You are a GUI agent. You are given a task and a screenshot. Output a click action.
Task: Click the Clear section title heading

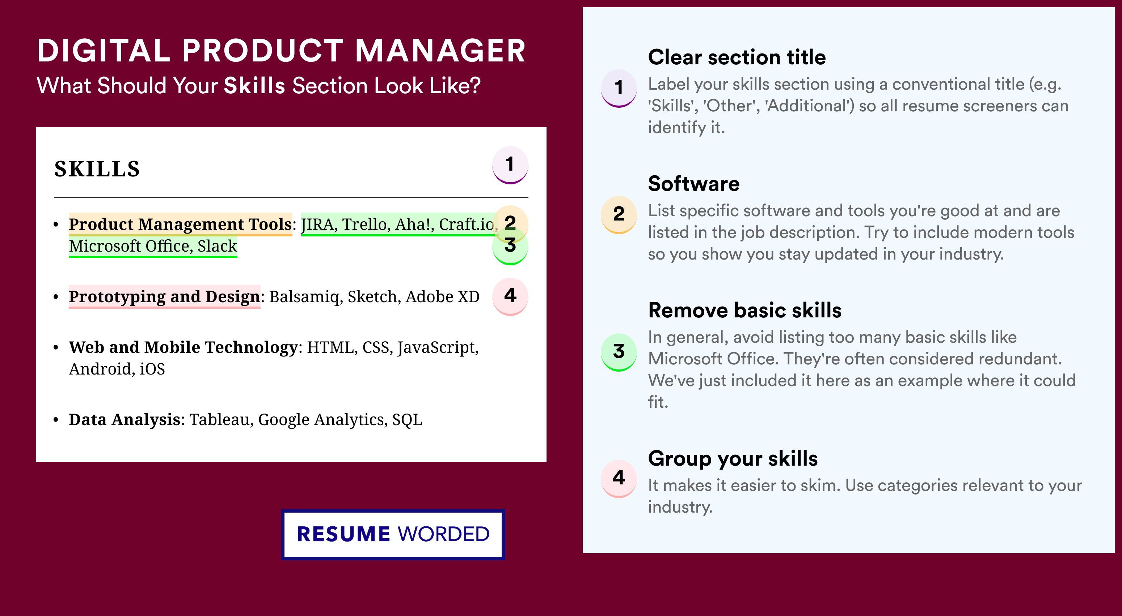coord(737,57)
